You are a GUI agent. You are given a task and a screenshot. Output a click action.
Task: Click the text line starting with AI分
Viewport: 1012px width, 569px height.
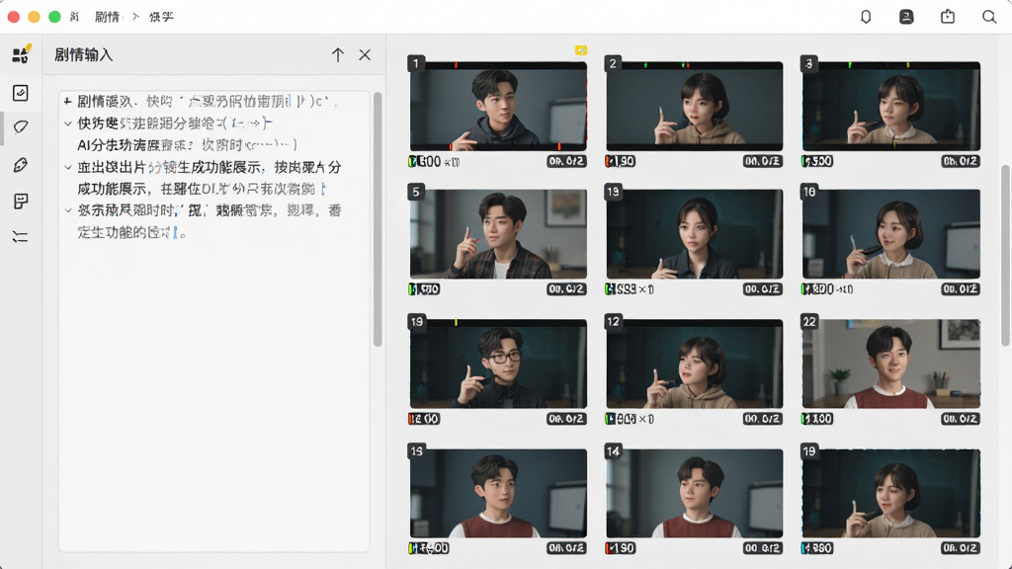point(187,144)
